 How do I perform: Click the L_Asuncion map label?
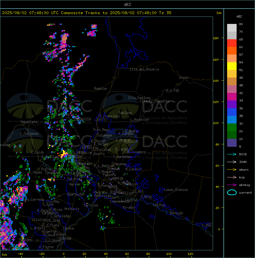(139, 120)
